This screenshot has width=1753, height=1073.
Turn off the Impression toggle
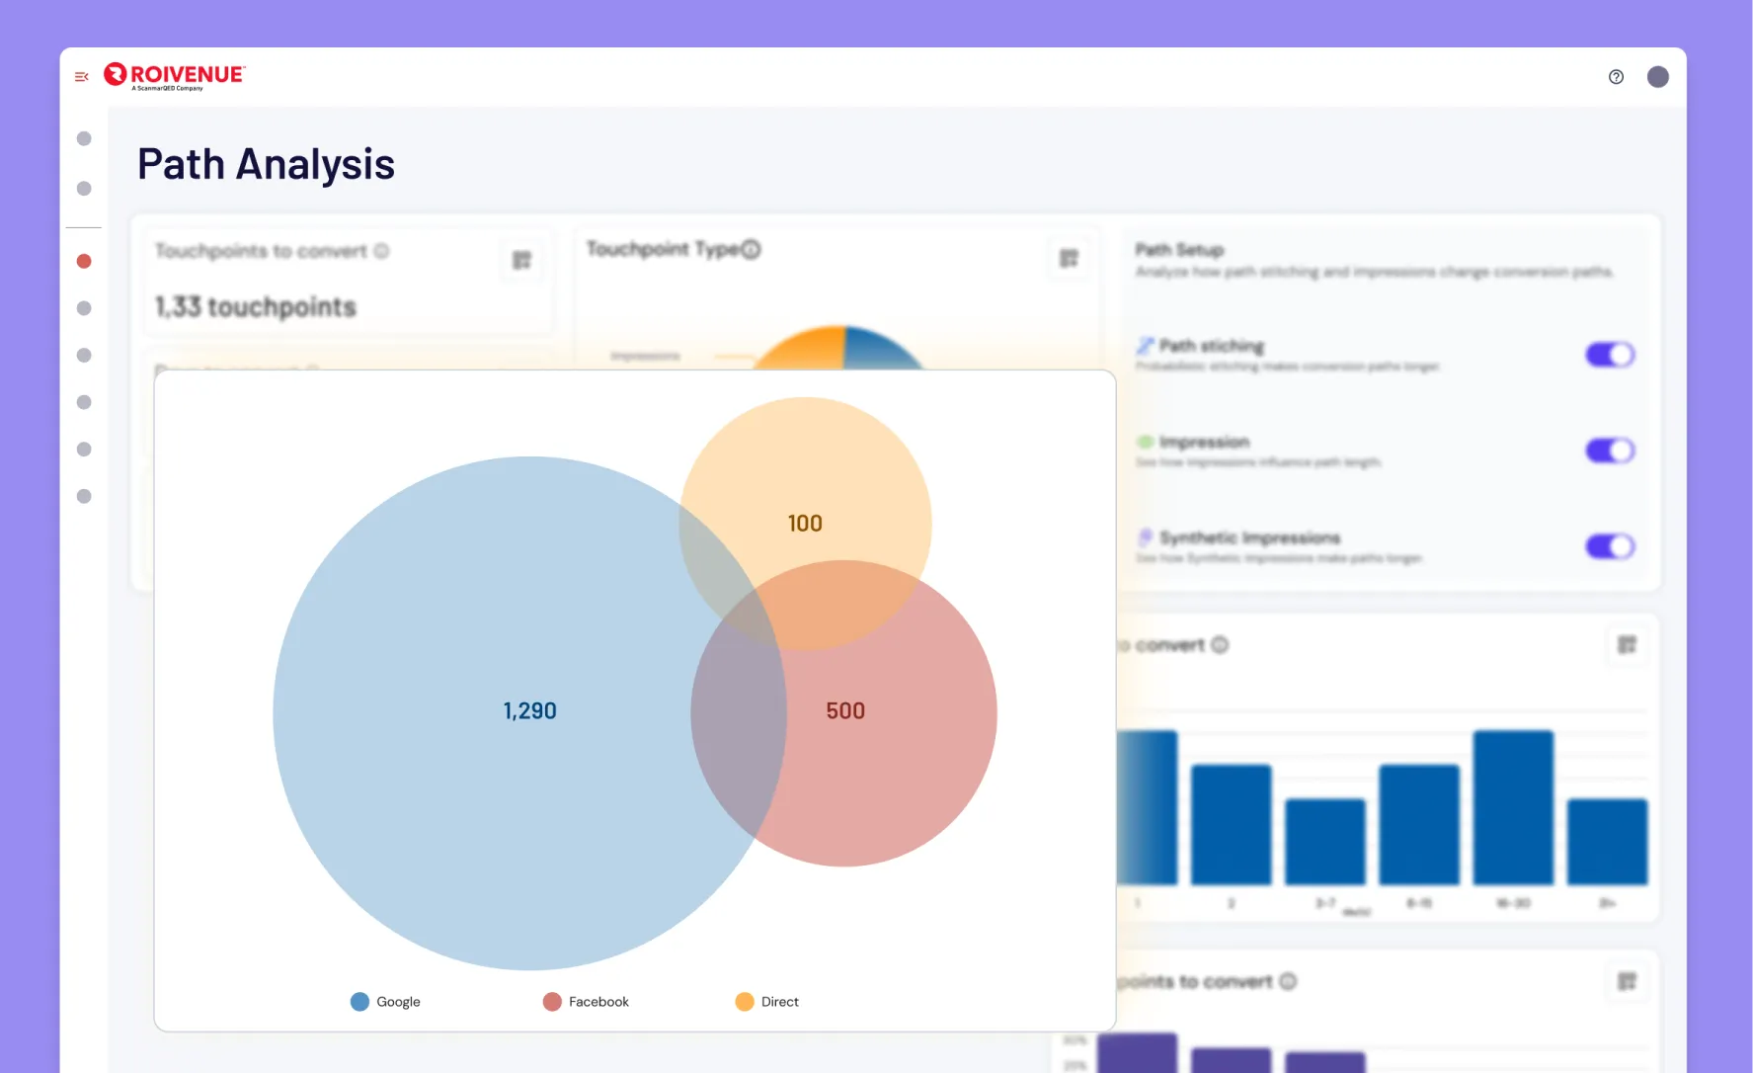[x=1610, y=451]
